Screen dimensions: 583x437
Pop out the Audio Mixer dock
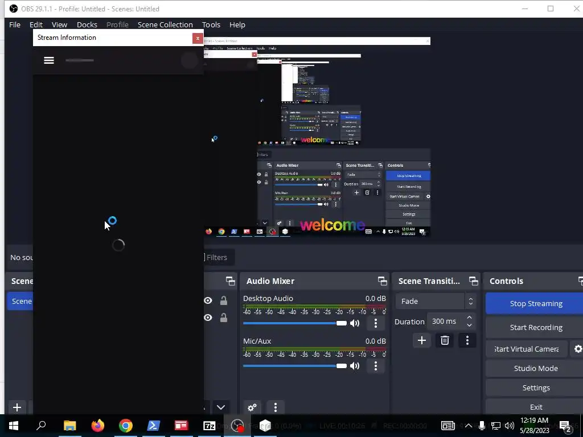pyautogui.click(x=382, y=281)
